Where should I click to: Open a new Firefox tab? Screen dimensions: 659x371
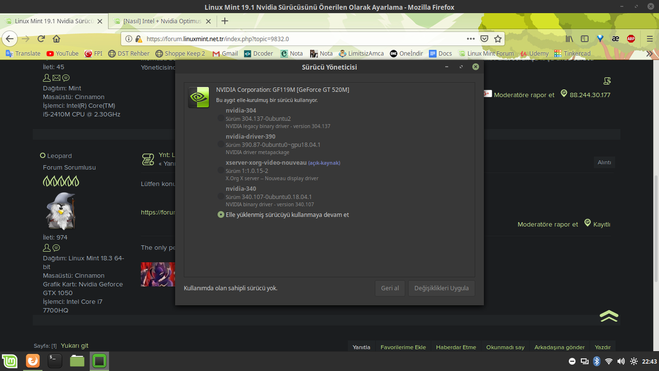coord(224,21)
